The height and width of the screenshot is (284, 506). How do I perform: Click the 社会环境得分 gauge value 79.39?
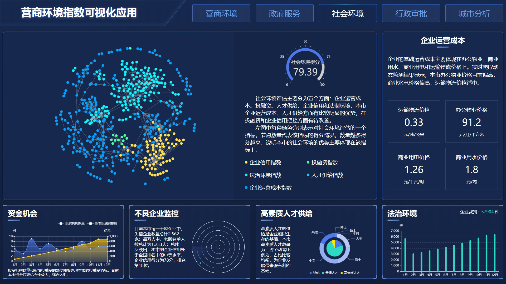[305, 72]
